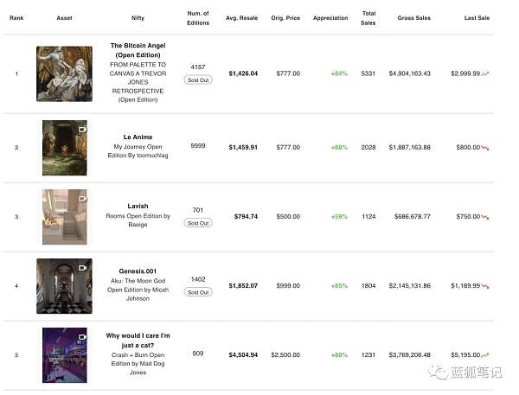Click the video icon on Lavish thumbnail
This screenshot has height=395, width=519.
tap(82, 198)
